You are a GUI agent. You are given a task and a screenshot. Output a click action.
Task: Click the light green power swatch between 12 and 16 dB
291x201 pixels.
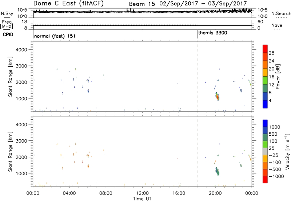click(265, 80)
